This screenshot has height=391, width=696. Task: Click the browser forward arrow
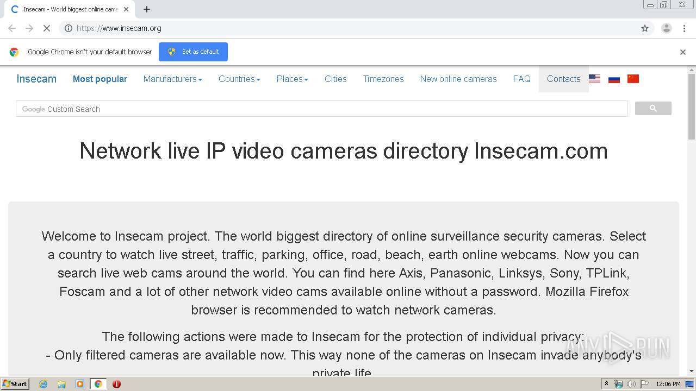point(29,28)
